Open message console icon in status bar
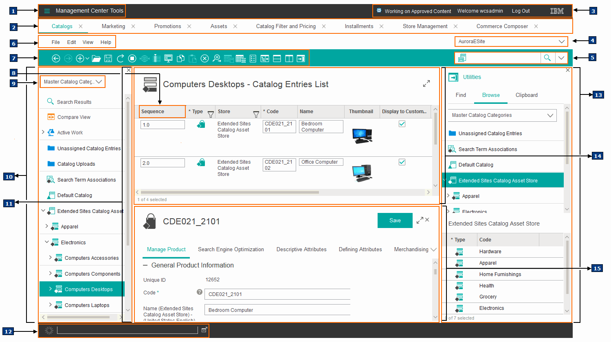611x342 pixels. click(x=204, y=330)
